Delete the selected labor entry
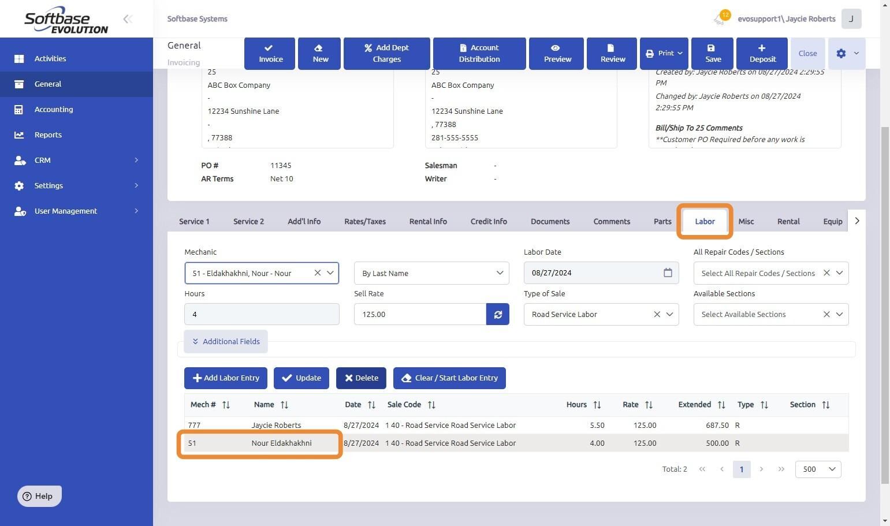890x526 pixels. coord(361,378)
